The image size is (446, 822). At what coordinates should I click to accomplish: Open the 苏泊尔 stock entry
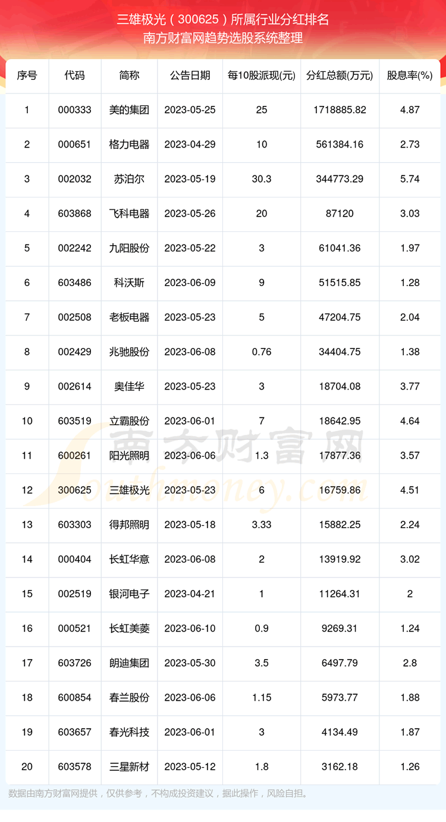pyautogui.click(x=130, y=179)
